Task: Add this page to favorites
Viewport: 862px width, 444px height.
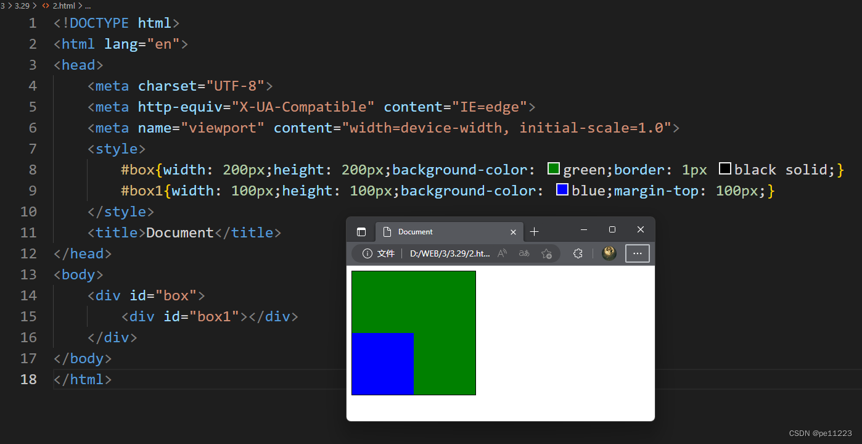Action: click(x=546, y=253)
